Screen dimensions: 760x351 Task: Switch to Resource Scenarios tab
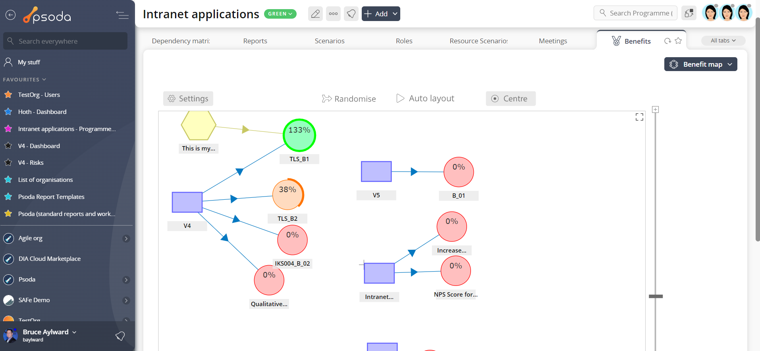point(478,41)
